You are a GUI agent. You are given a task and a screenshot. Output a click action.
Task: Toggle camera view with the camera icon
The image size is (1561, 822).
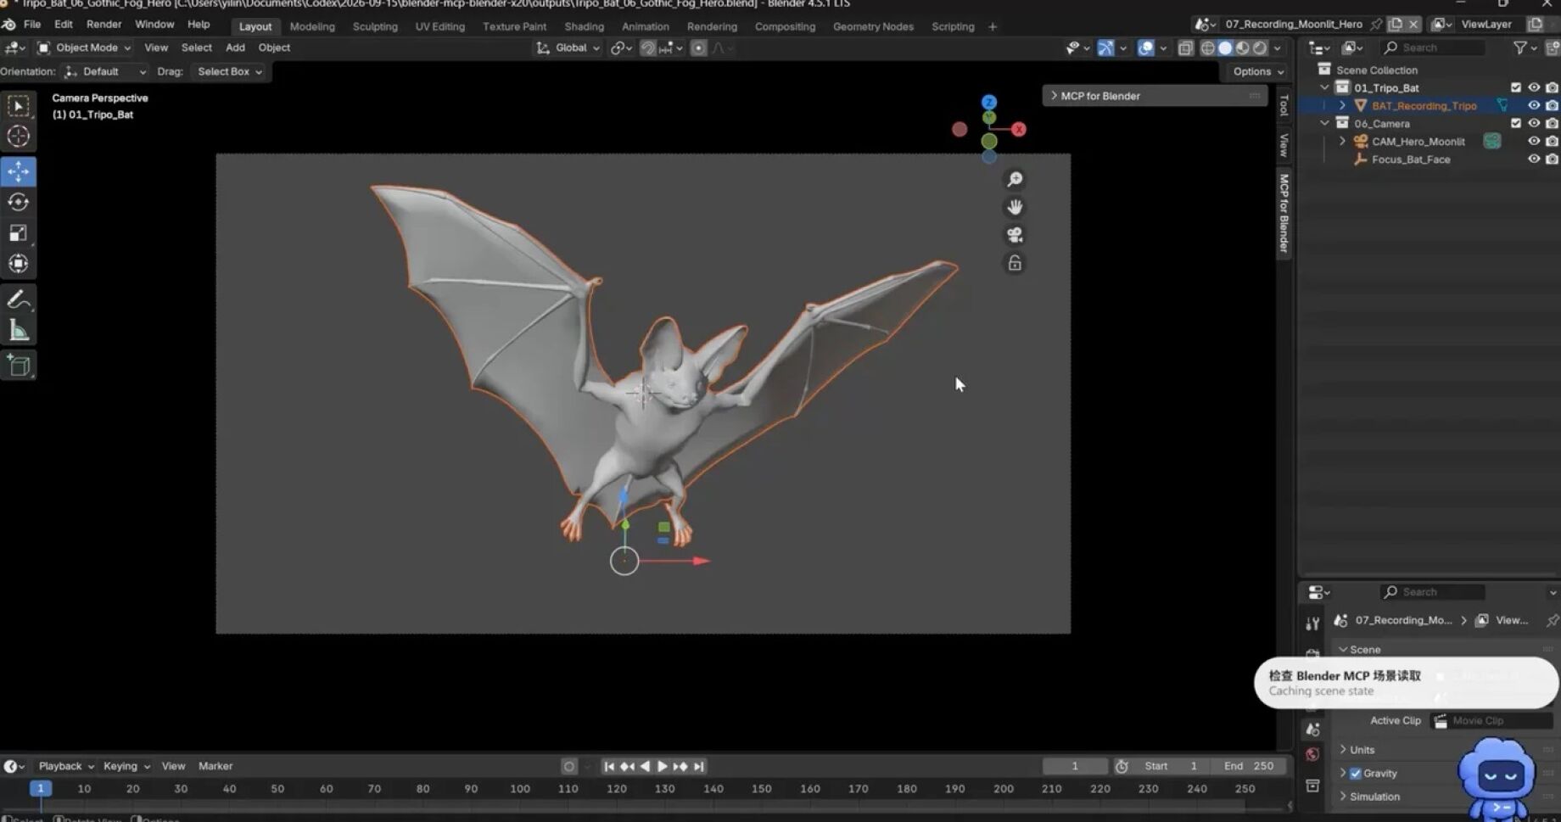(x=1015, y=235)
